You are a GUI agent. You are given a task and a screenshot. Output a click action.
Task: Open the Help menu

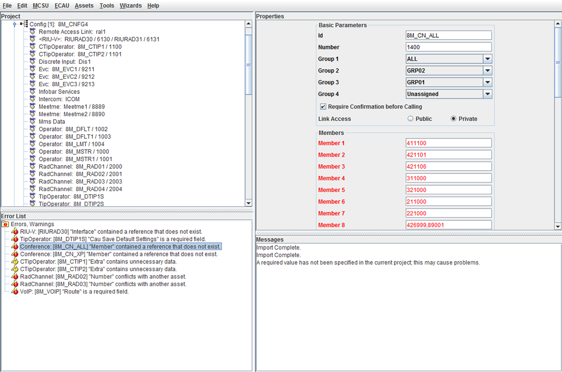pos(153,5)
